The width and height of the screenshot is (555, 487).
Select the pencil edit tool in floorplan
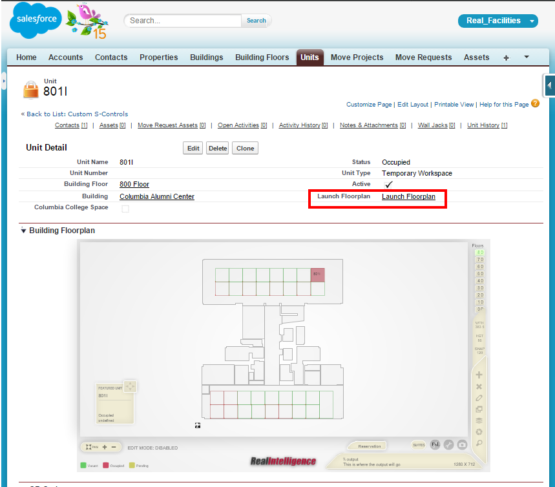[479, 398]
